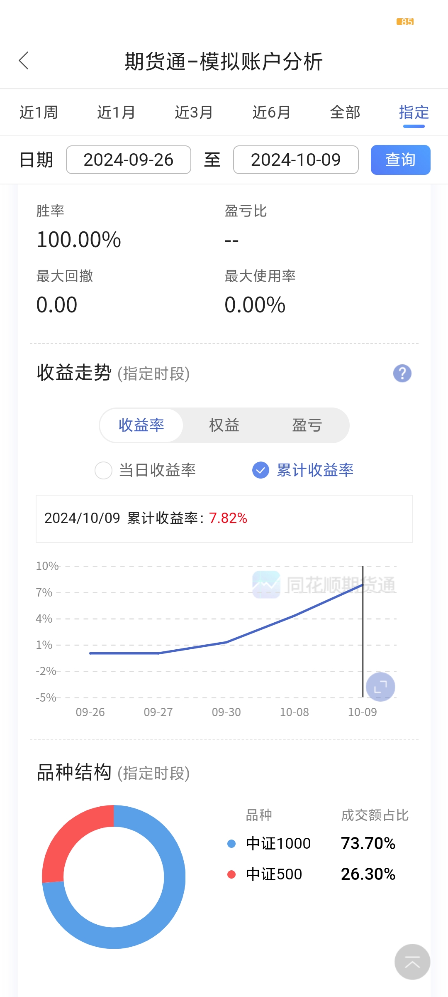Switch to 近1周 tab
This screenshot has height=997, width=448.
pyautogui.click(x=39, y=113)
